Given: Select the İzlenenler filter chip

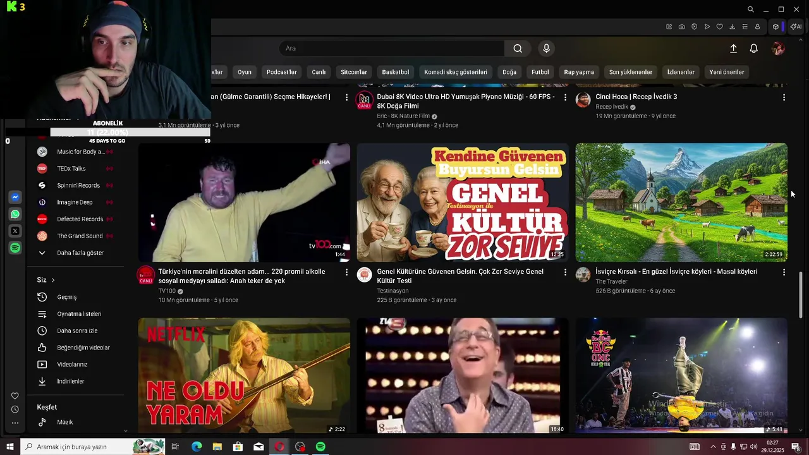Looking at the screenshot, I should (681, 72).
